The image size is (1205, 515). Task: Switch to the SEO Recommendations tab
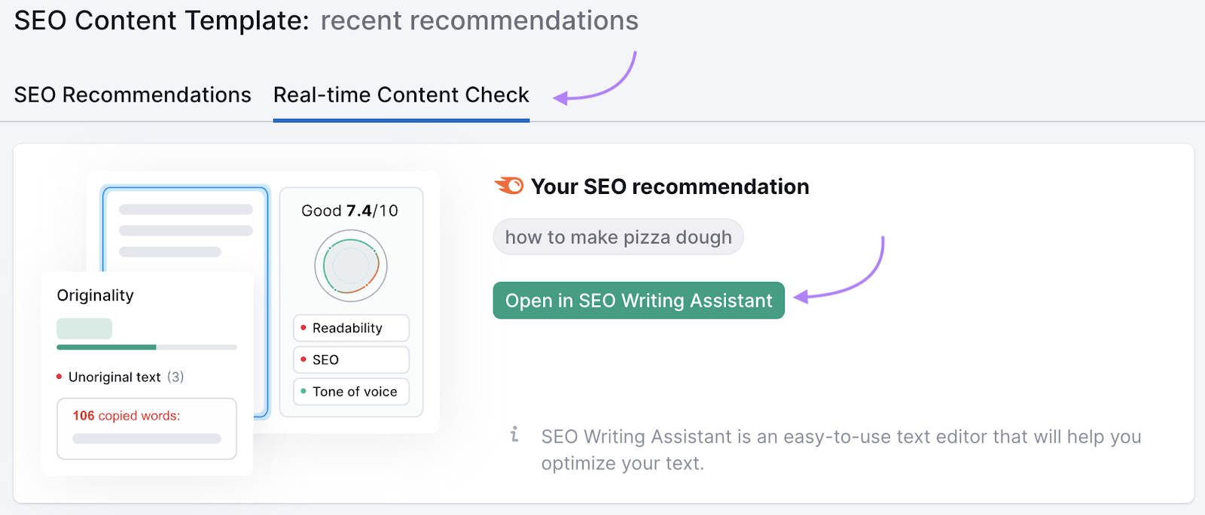pos(133,95)
